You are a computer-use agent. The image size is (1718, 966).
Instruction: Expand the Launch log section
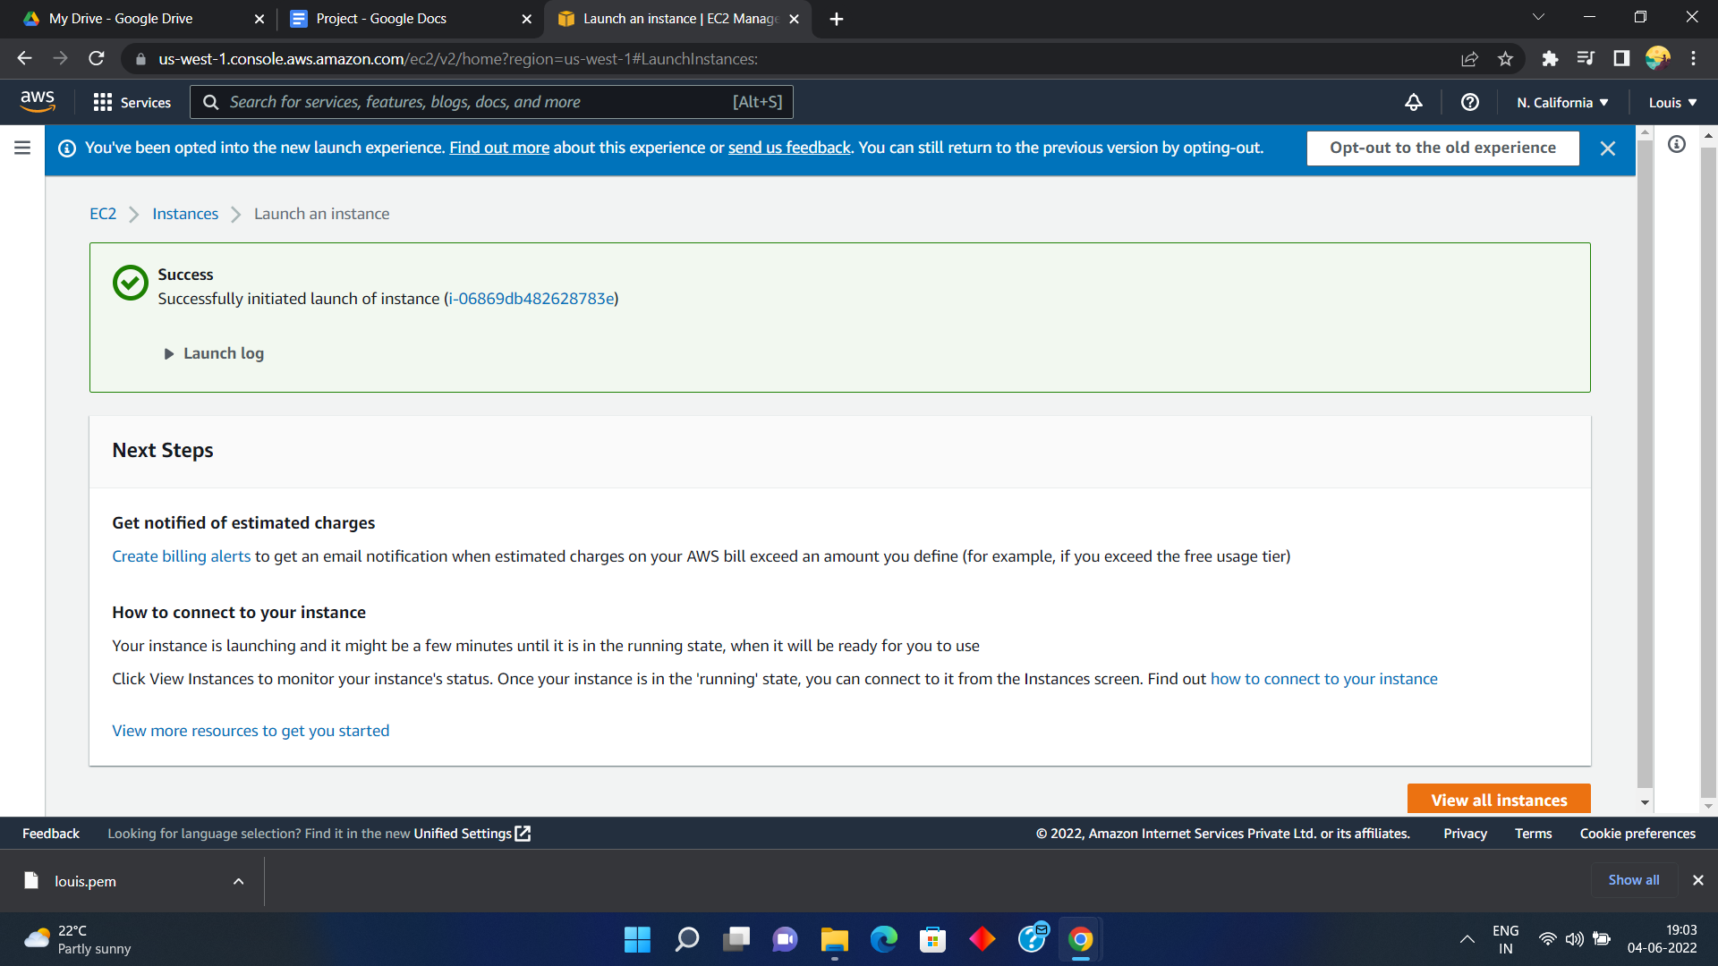click(215, 353)
